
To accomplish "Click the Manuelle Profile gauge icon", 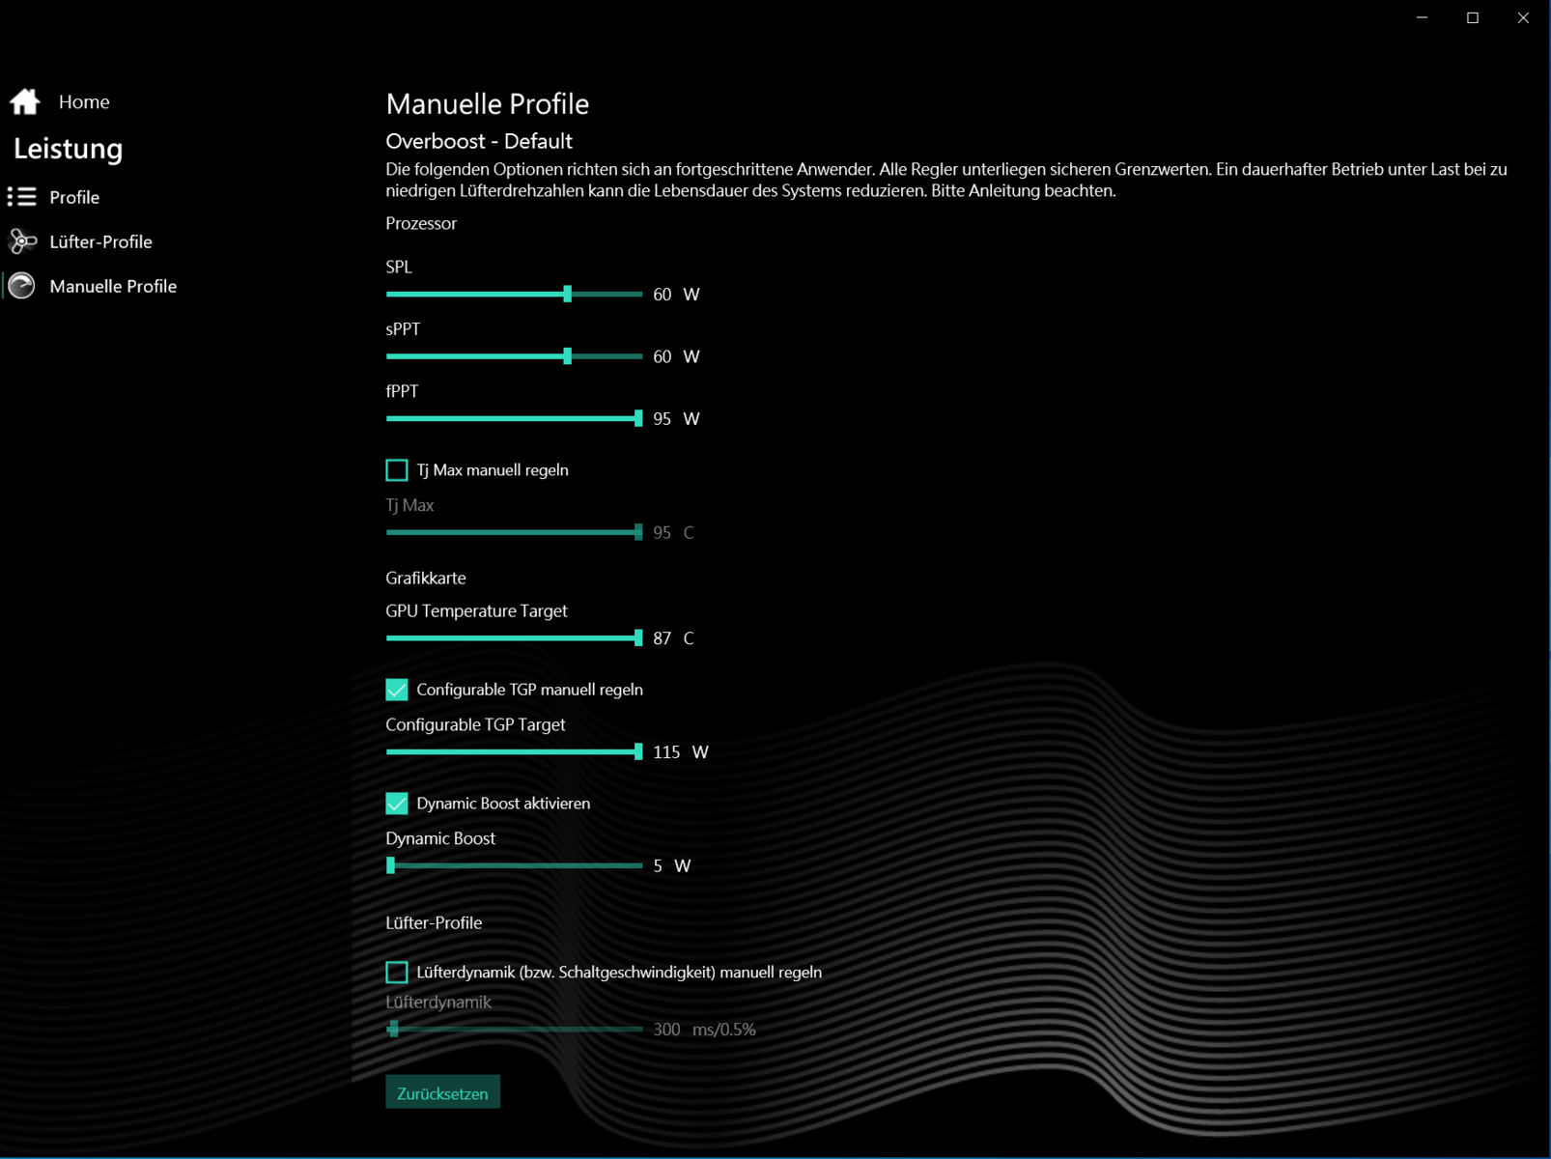I will [22, 286].
